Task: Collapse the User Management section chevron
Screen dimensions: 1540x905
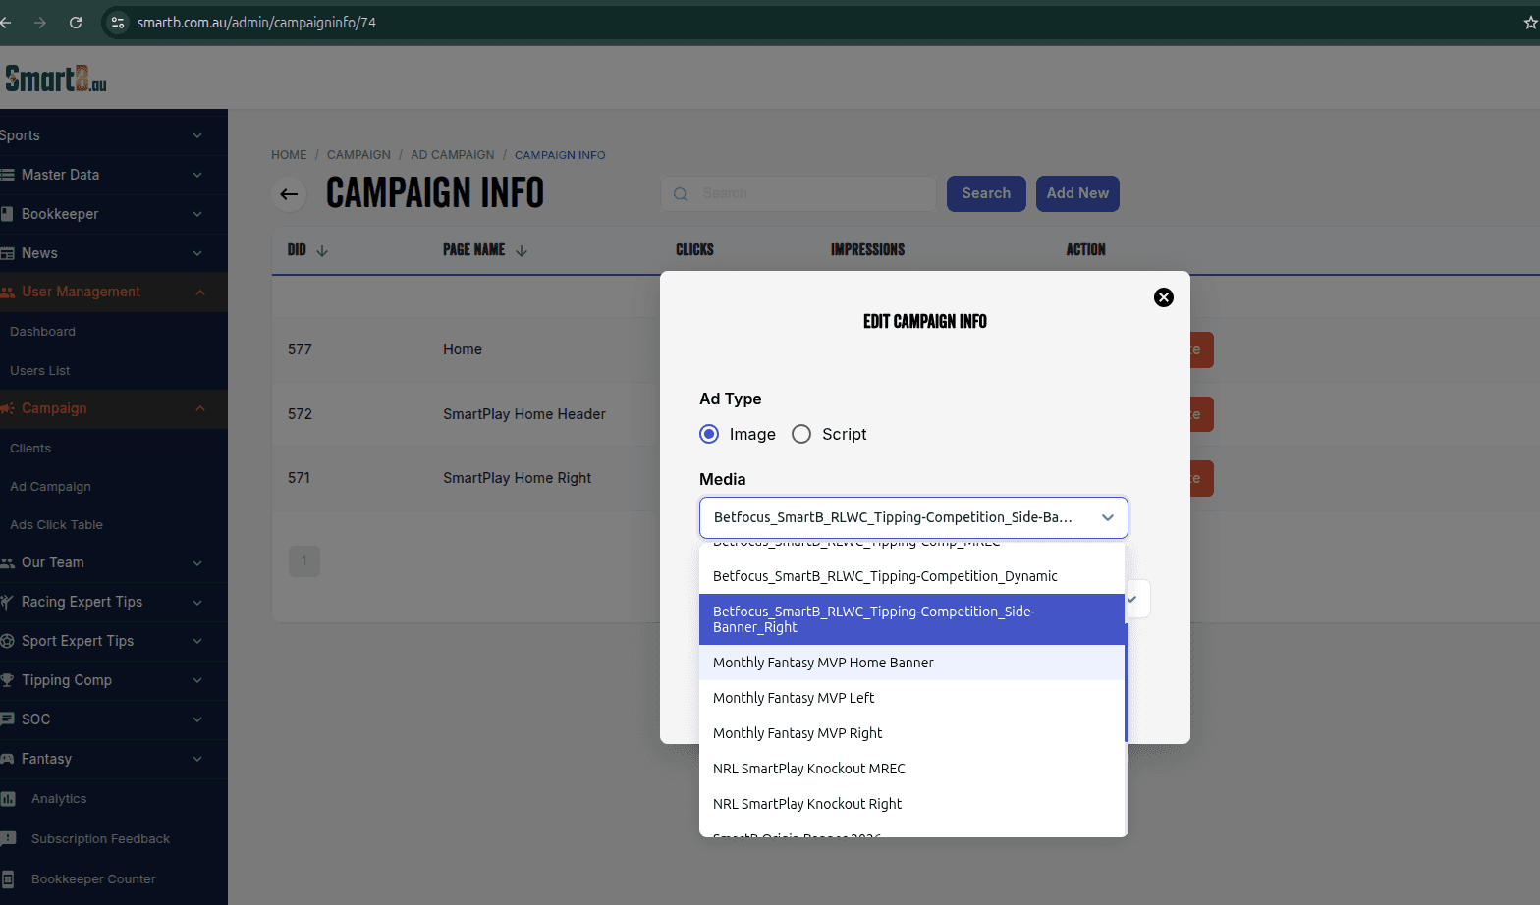Action: click(200, 292)
